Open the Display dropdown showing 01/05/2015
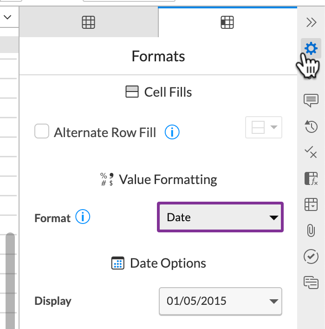The width and height of the screenshot is (325, 329). tap(220, 301)
